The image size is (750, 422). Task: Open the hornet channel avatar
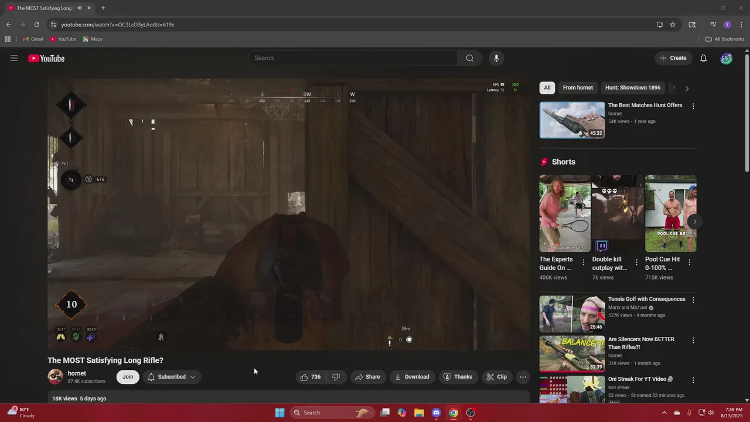pyautogui.click(x=56, y=377)
